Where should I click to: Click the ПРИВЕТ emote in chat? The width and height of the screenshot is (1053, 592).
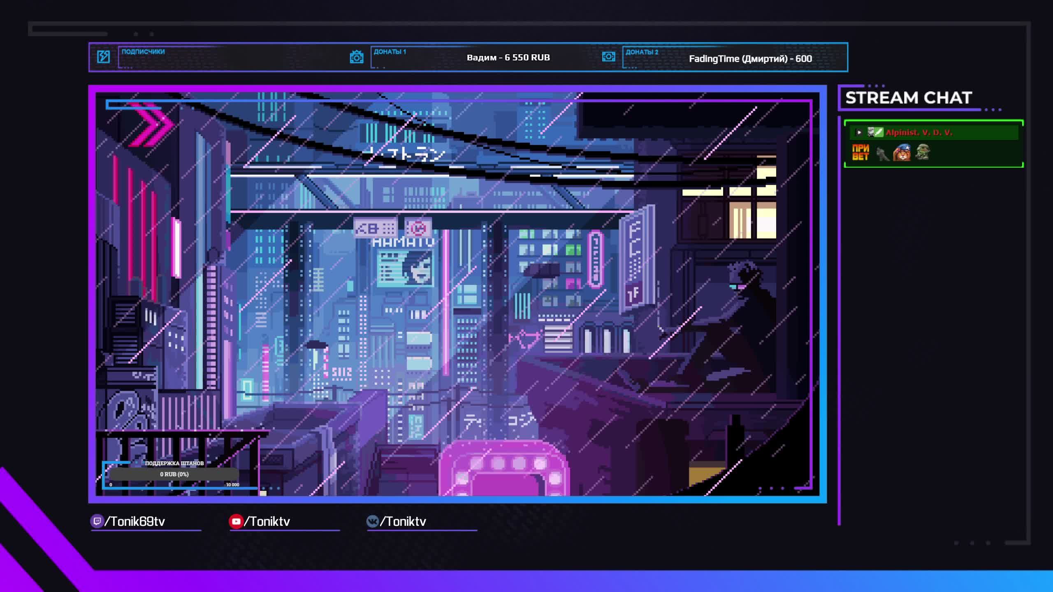click(860, 153)
